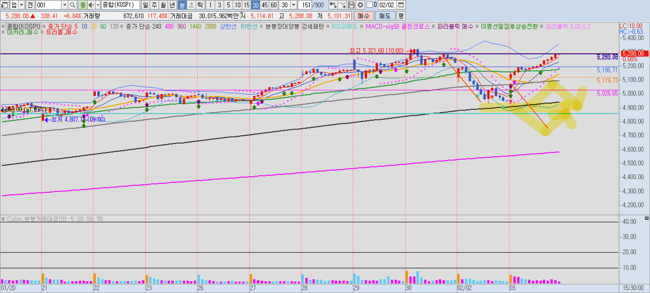The width and height of the screenshot is (650, 293).
Task: Click the 전 button
Action: (x=30, y=5)
